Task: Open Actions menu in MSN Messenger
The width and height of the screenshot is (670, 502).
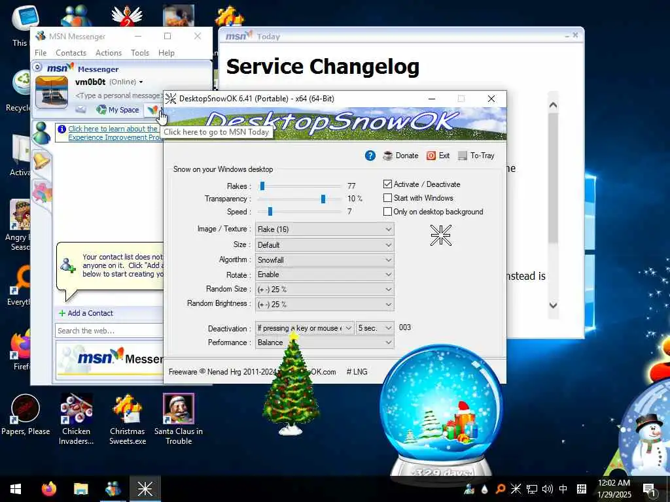Action: 109,53
